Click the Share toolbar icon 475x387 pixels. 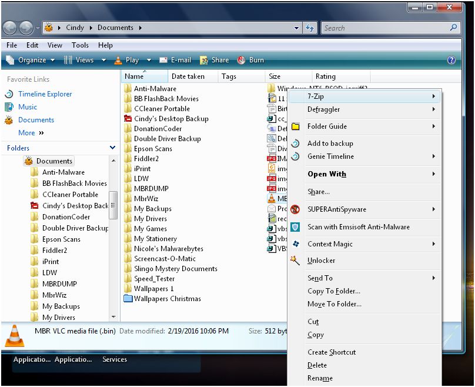[204, 61]
